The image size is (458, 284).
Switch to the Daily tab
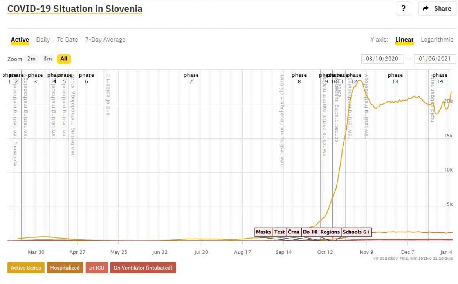pos(43,40)
